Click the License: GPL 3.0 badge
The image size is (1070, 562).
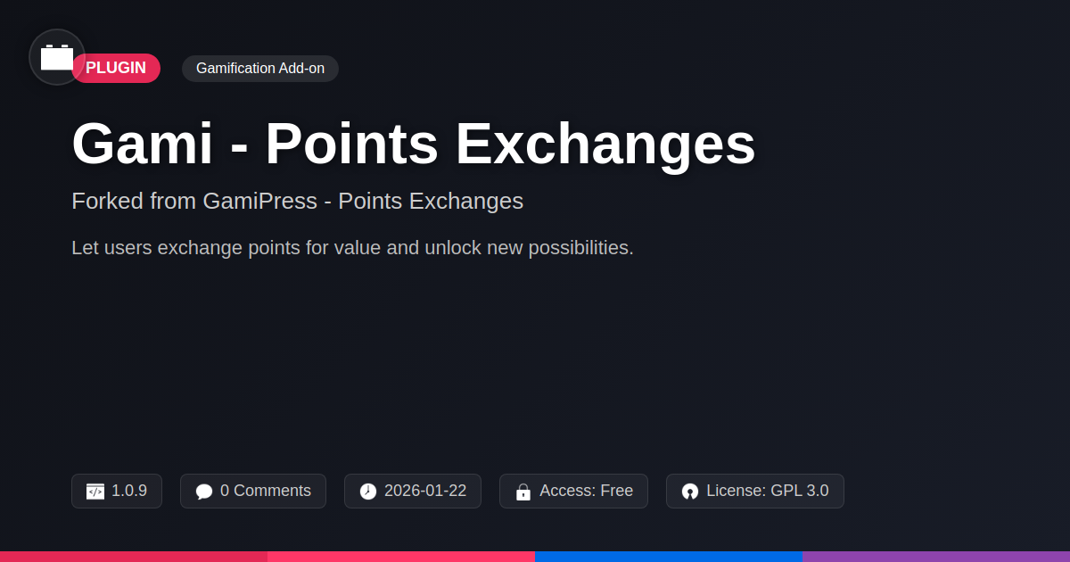(x=767, y=491)
